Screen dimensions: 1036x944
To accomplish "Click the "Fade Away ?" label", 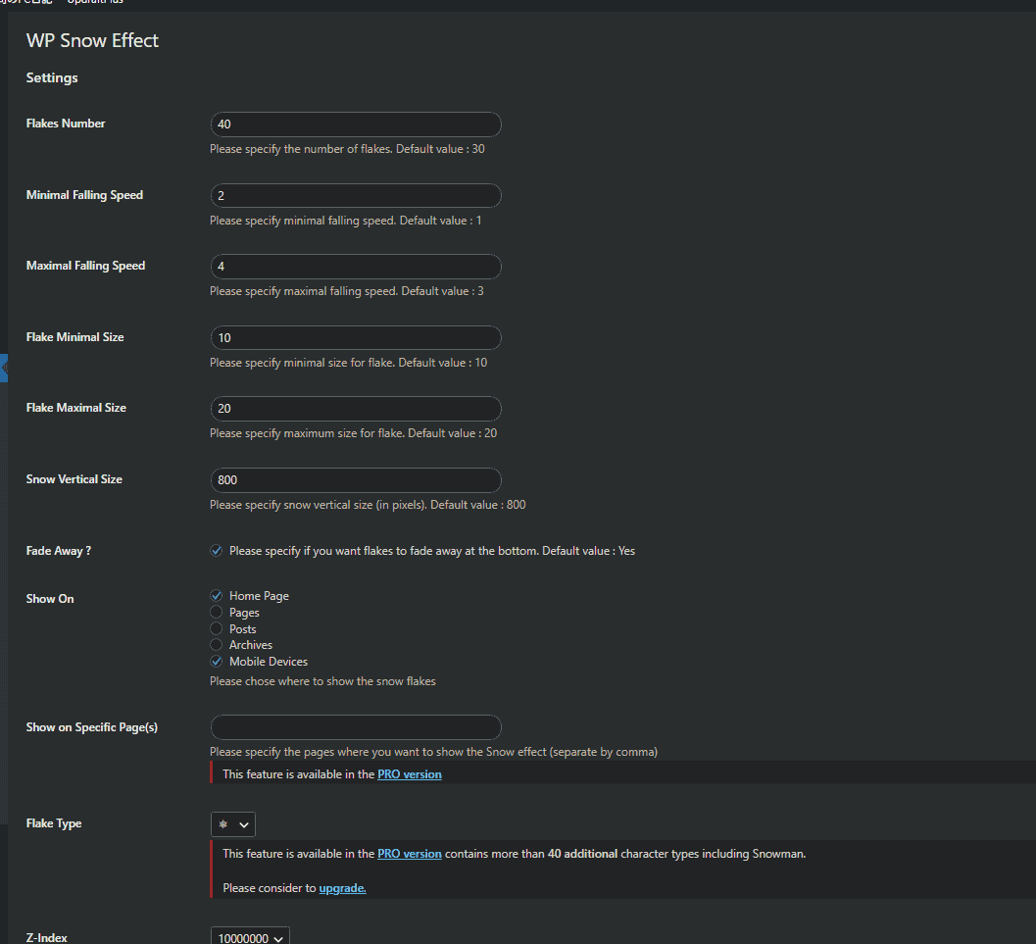I will (x=59, y=551).
